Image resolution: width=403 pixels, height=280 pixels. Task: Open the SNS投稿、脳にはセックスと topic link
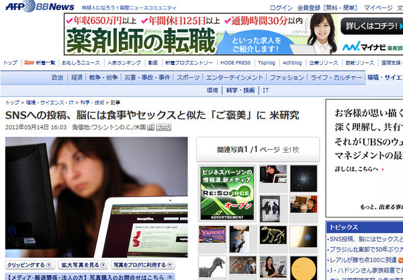(366, 239)
